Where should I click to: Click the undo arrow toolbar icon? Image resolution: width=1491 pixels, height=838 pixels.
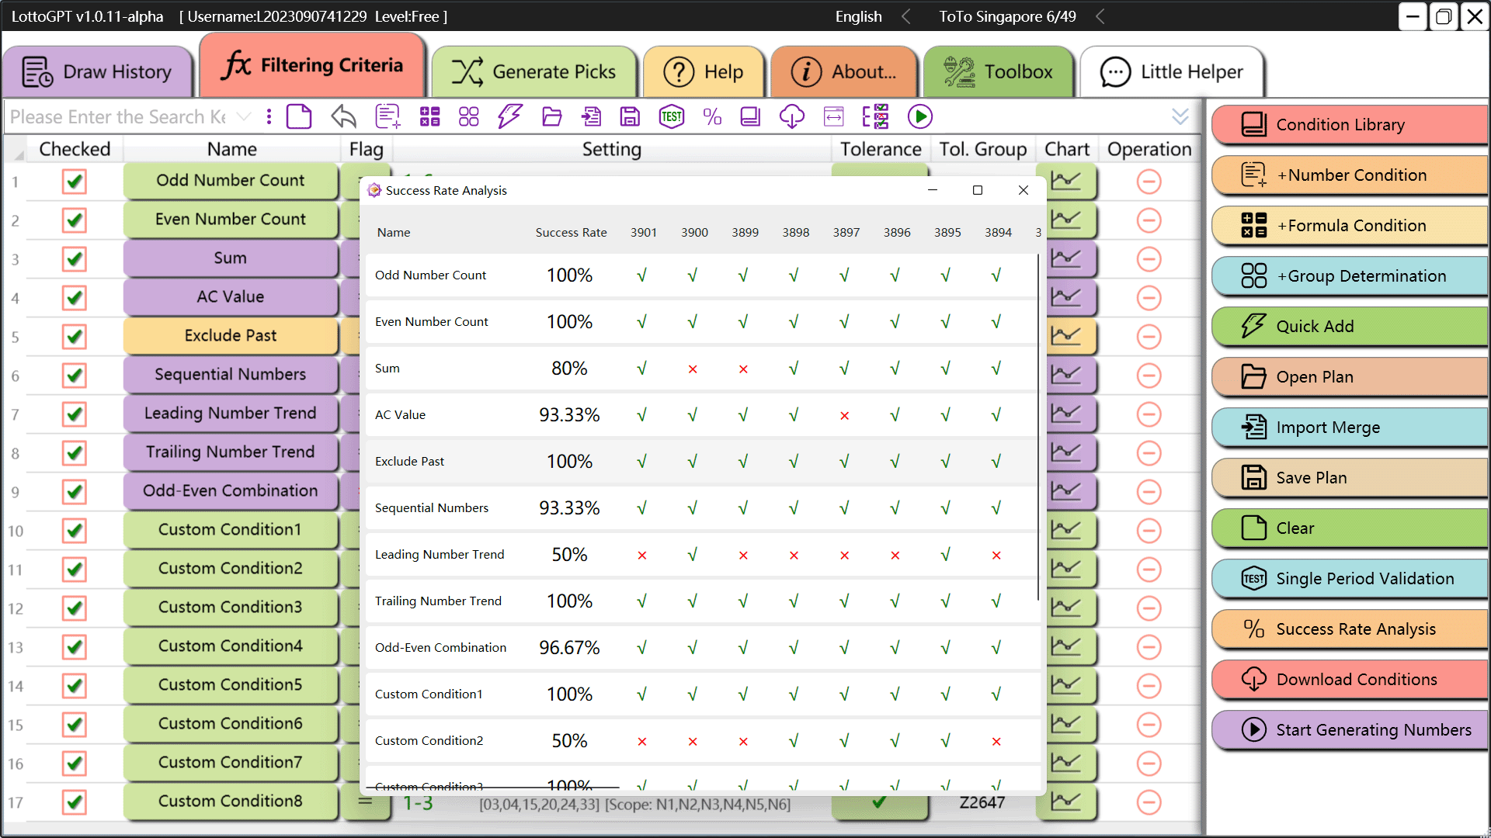click(343, 117)
